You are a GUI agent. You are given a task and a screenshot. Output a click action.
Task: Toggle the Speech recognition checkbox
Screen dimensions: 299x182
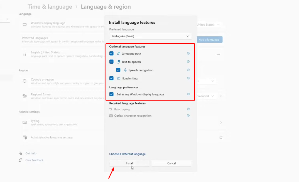pyautogui.click(x=118, y=70)
